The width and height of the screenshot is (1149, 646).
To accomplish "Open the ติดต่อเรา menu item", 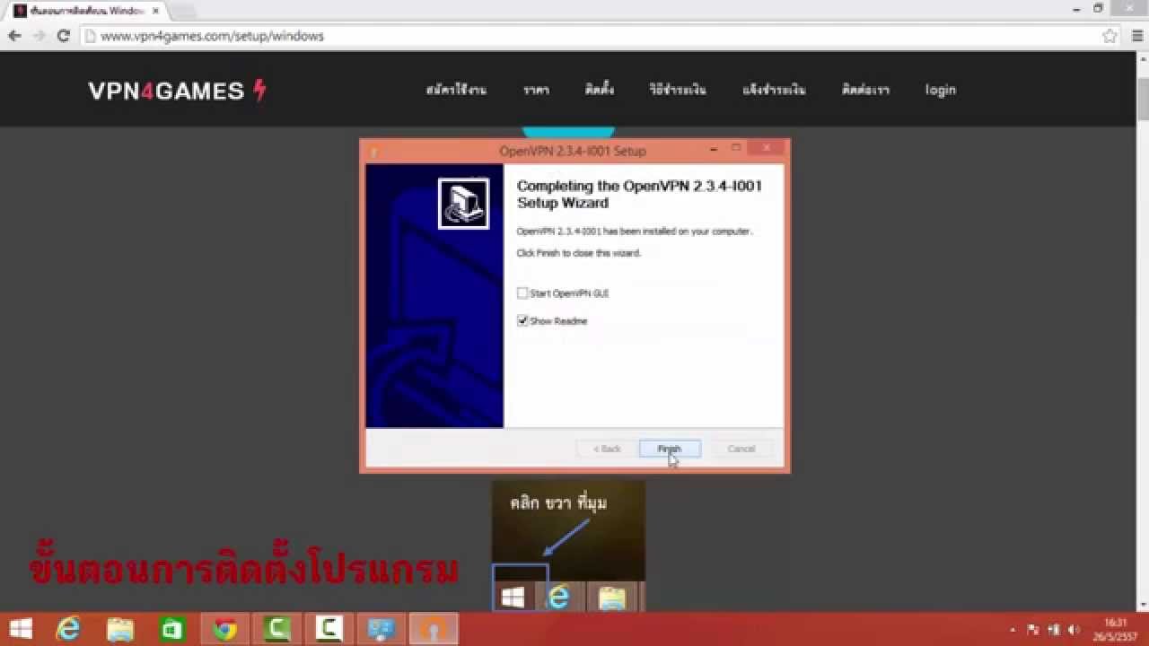I will 865,90.
